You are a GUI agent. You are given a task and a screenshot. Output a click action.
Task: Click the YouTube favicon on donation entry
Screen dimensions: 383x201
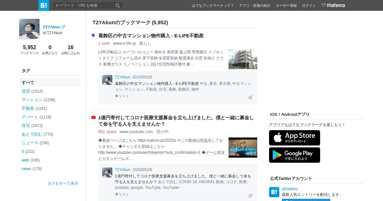[94, 117]
